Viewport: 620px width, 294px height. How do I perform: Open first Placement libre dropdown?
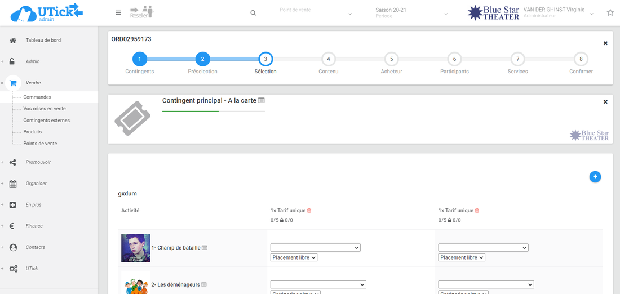click(x=294, y=257)
